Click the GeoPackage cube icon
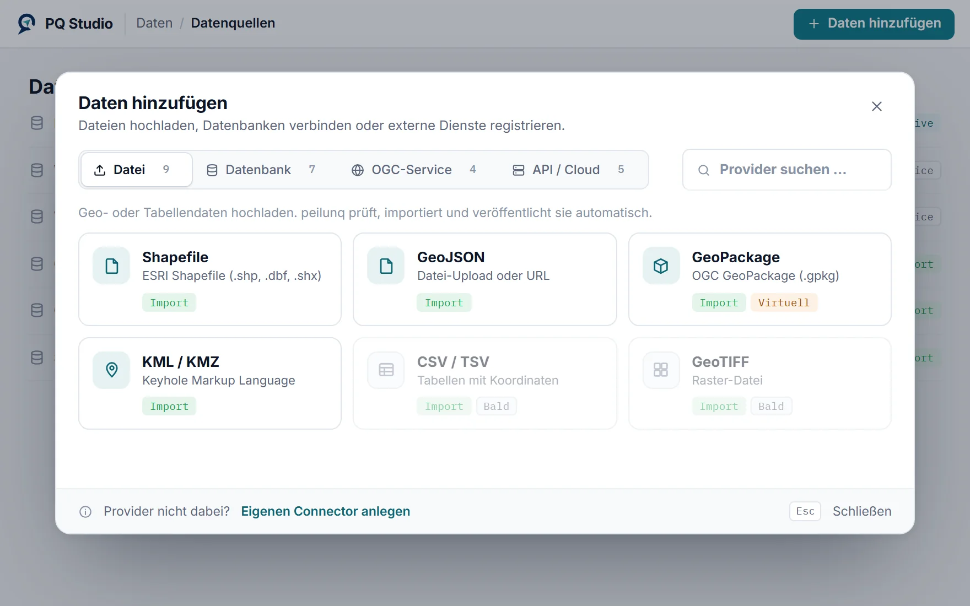 [x=661, y=266]
